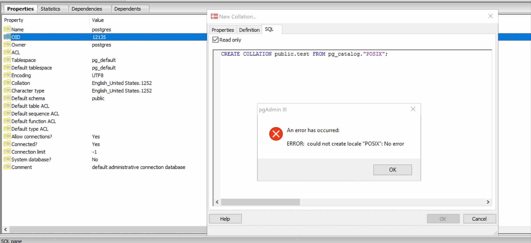Toggle the Read only checkbox
The width and height of the screenshot is (531, 243).
(x=215, y=40)
